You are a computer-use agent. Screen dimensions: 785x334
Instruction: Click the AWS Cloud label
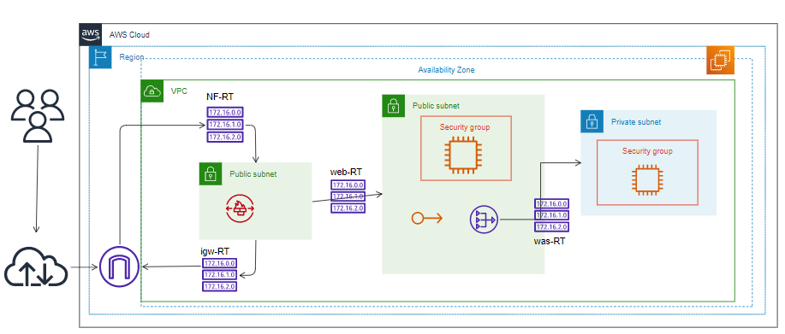[x=129, y=35]
